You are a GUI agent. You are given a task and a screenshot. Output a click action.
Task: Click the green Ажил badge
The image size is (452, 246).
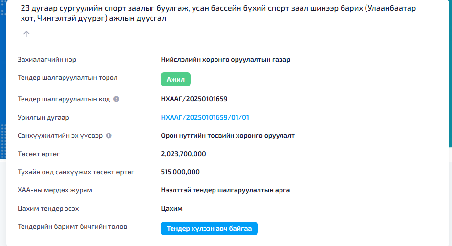(175, 79)
